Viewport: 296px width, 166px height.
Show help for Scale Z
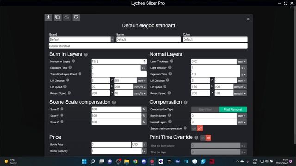pyautogui.click(x=62, y=122)
